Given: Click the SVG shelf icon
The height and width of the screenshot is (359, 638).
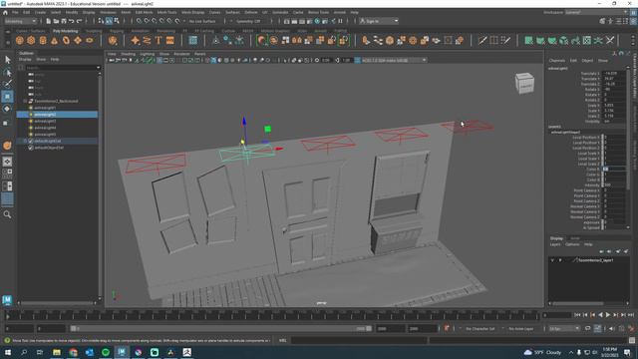Looking at the screenshot, I should [170, 40].
